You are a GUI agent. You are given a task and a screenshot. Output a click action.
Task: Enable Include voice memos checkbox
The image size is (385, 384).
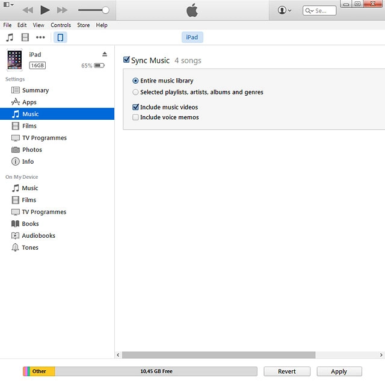135,117
